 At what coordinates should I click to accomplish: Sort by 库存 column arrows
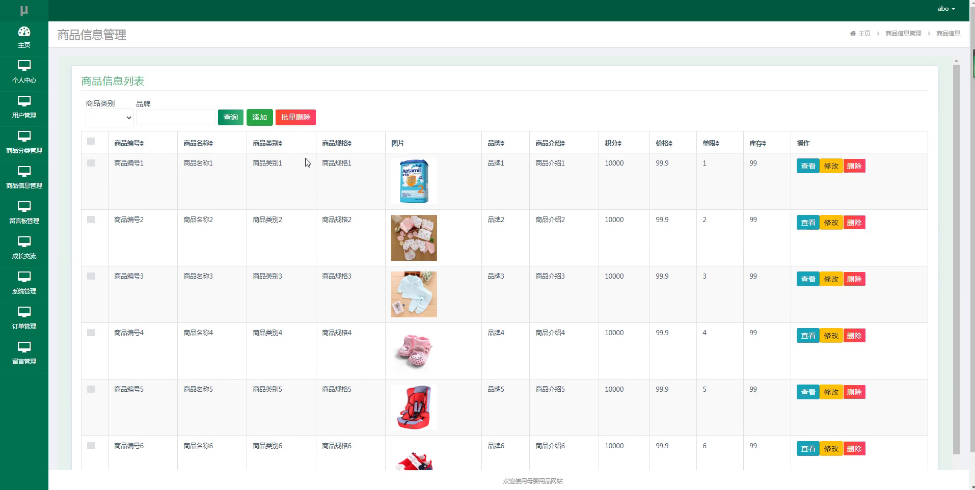click(764, 144)
